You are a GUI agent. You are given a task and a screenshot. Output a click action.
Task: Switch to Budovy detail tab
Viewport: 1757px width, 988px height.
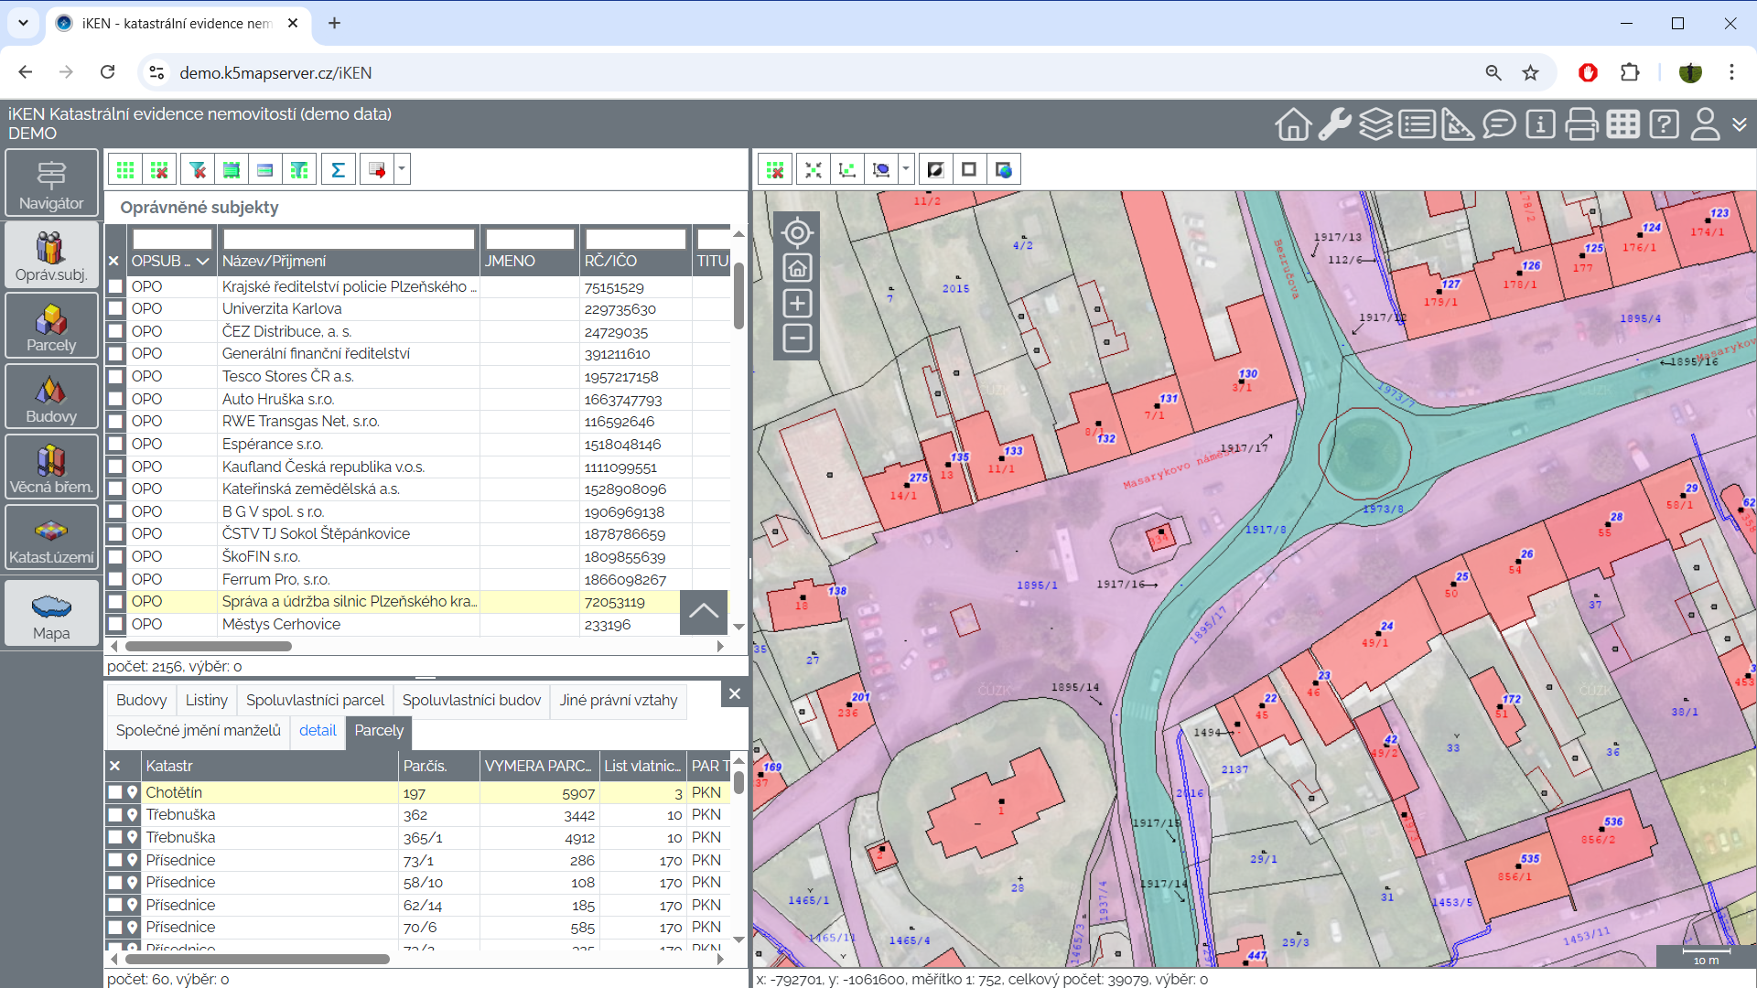click(141, 700)
